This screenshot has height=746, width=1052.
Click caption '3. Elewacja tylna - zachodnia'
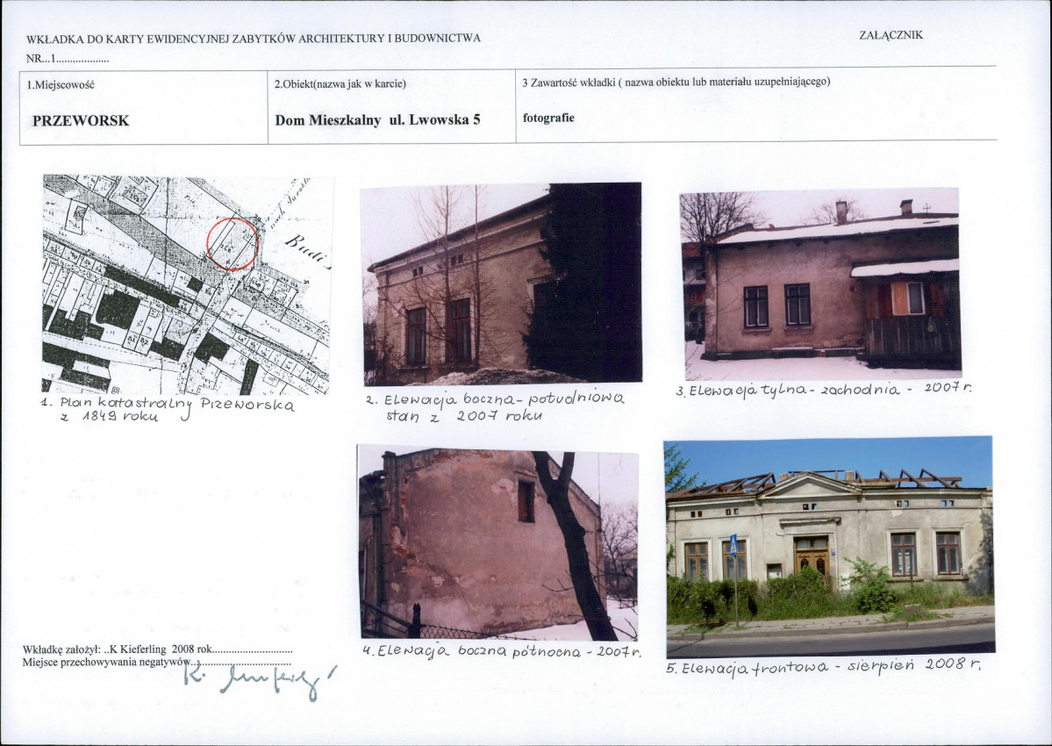[824, 389]
